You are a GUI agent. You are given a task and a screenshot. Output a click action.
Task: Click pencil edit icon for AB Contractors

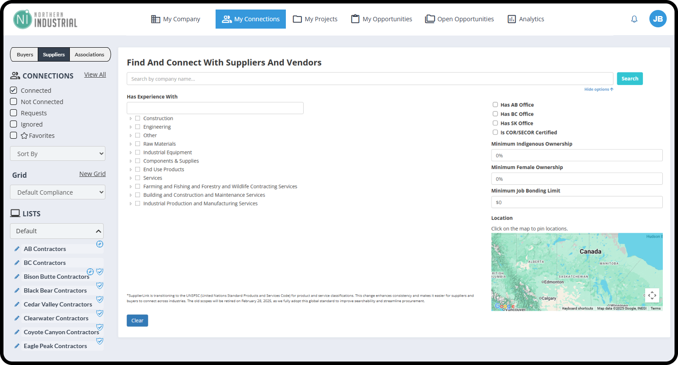(17, 249)
